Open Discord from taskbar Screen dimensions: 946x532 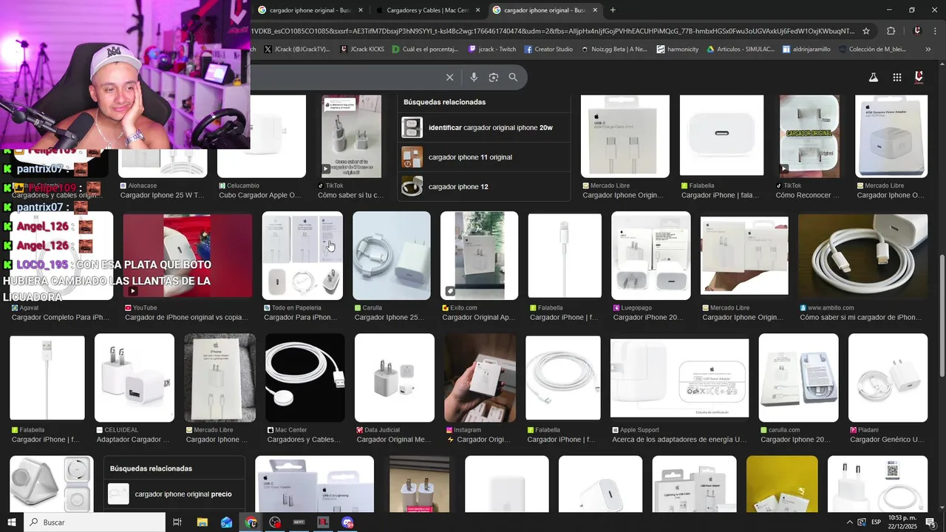[x=348, y=522]
